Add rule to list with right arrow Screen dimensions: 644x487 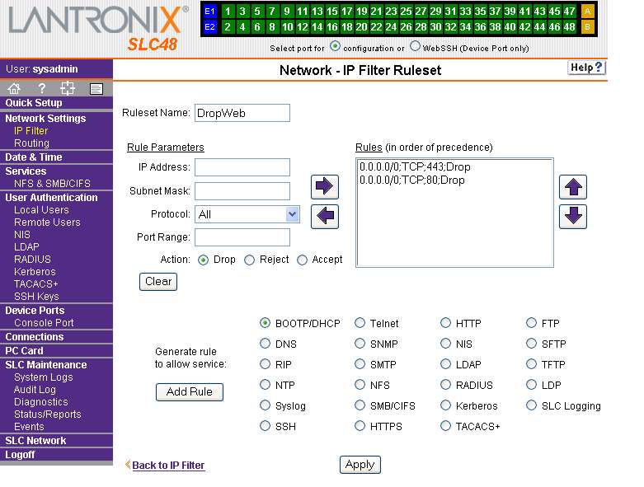pyautogui.click(x=325, y=187)
